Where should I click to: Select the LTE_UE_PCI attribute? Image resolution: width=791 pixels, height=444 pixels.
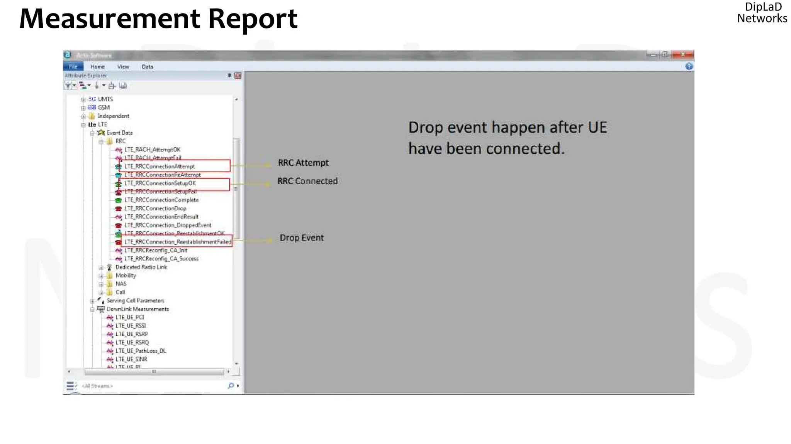130,318
